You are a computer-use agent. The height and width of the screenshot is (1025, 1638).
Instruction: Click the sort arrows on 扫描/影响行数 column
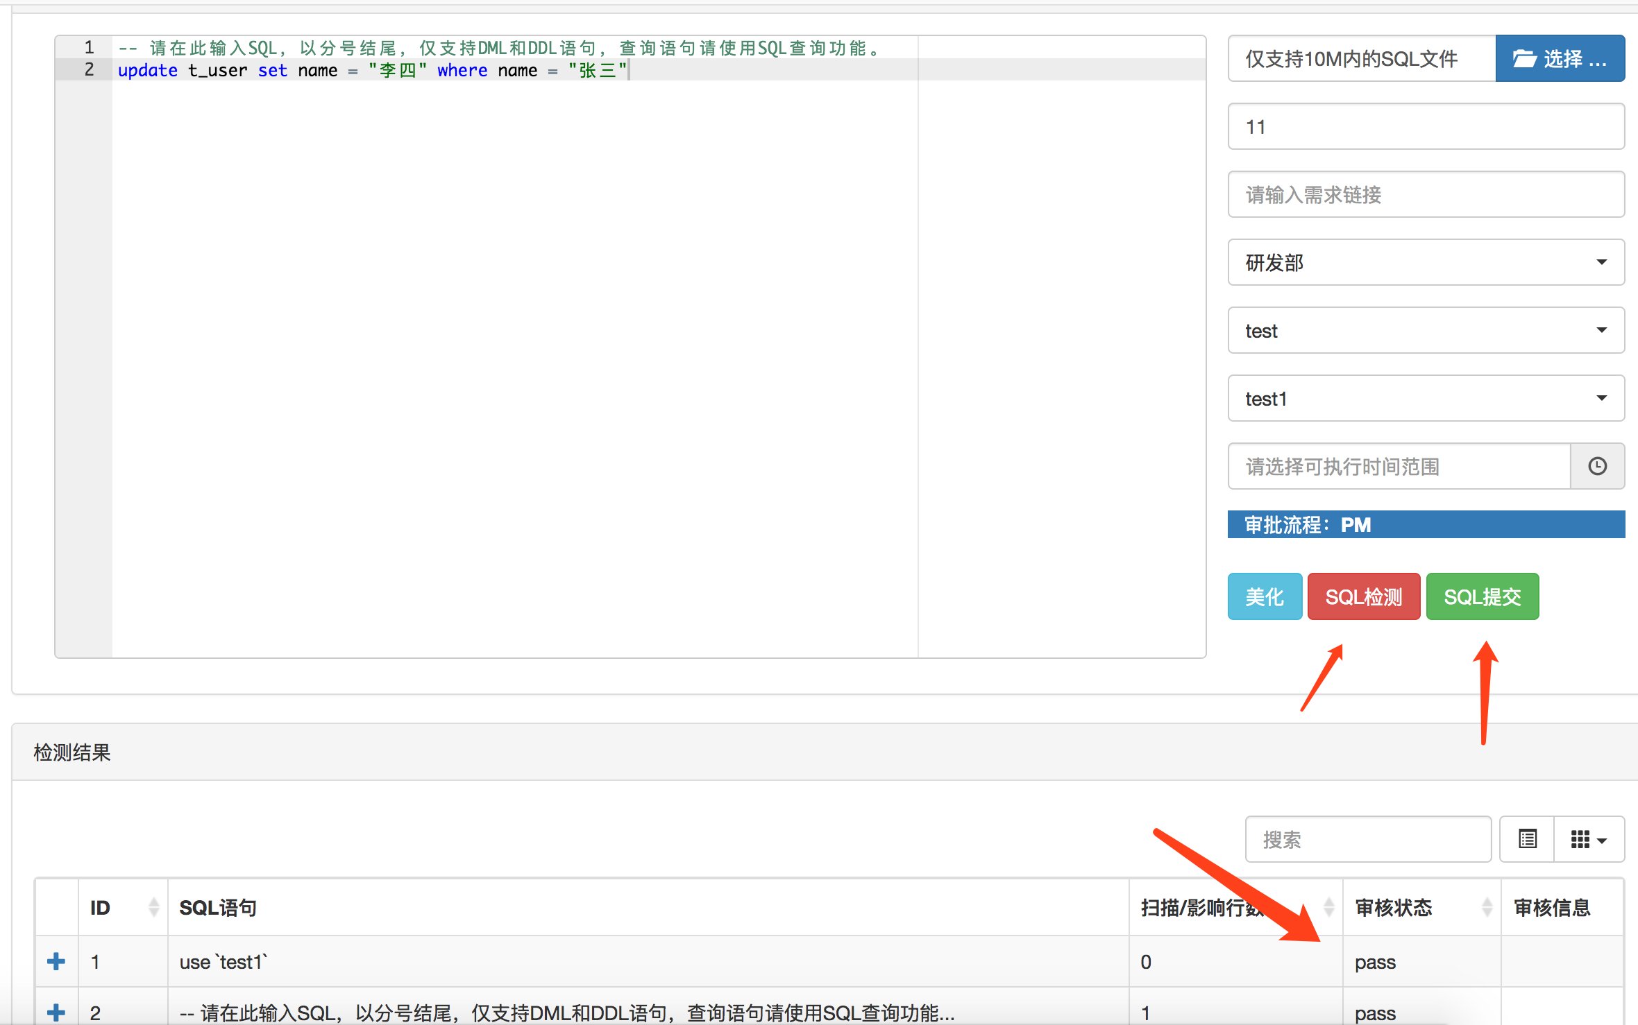point(1330,906)
